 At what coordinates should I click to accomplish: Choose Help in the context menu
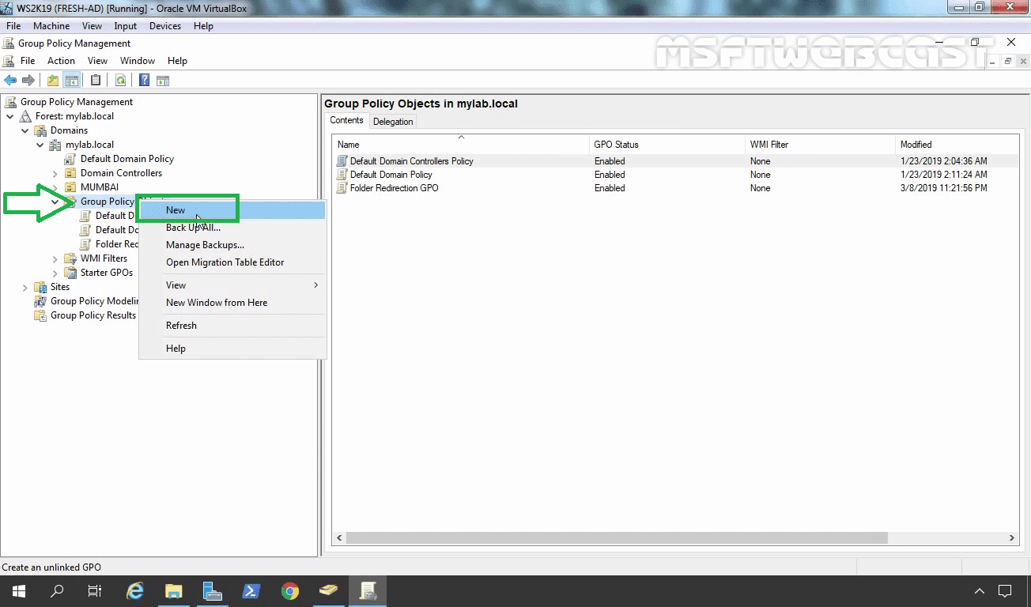click(x=232, y=349)
